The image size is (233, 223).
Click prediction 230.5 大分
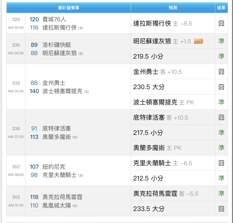149,87
